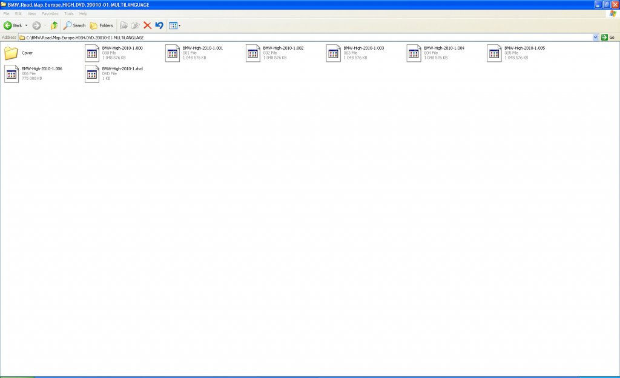Select the BMW-High-2010-1.006 file icon
Image resolution: width=620 pixels, height=378 pixels.
[12, 74]
